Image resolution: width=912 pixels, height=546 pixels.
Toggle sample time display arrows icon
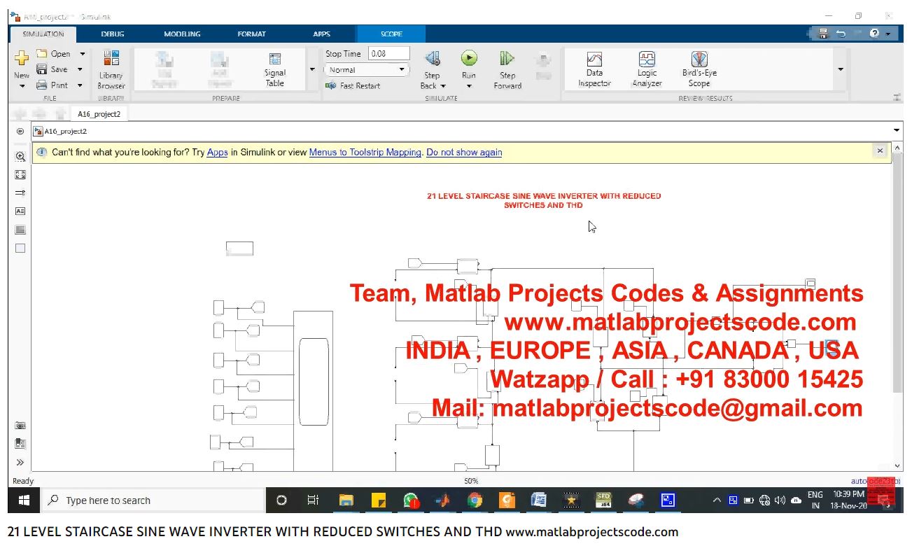[x=20, y=192]
